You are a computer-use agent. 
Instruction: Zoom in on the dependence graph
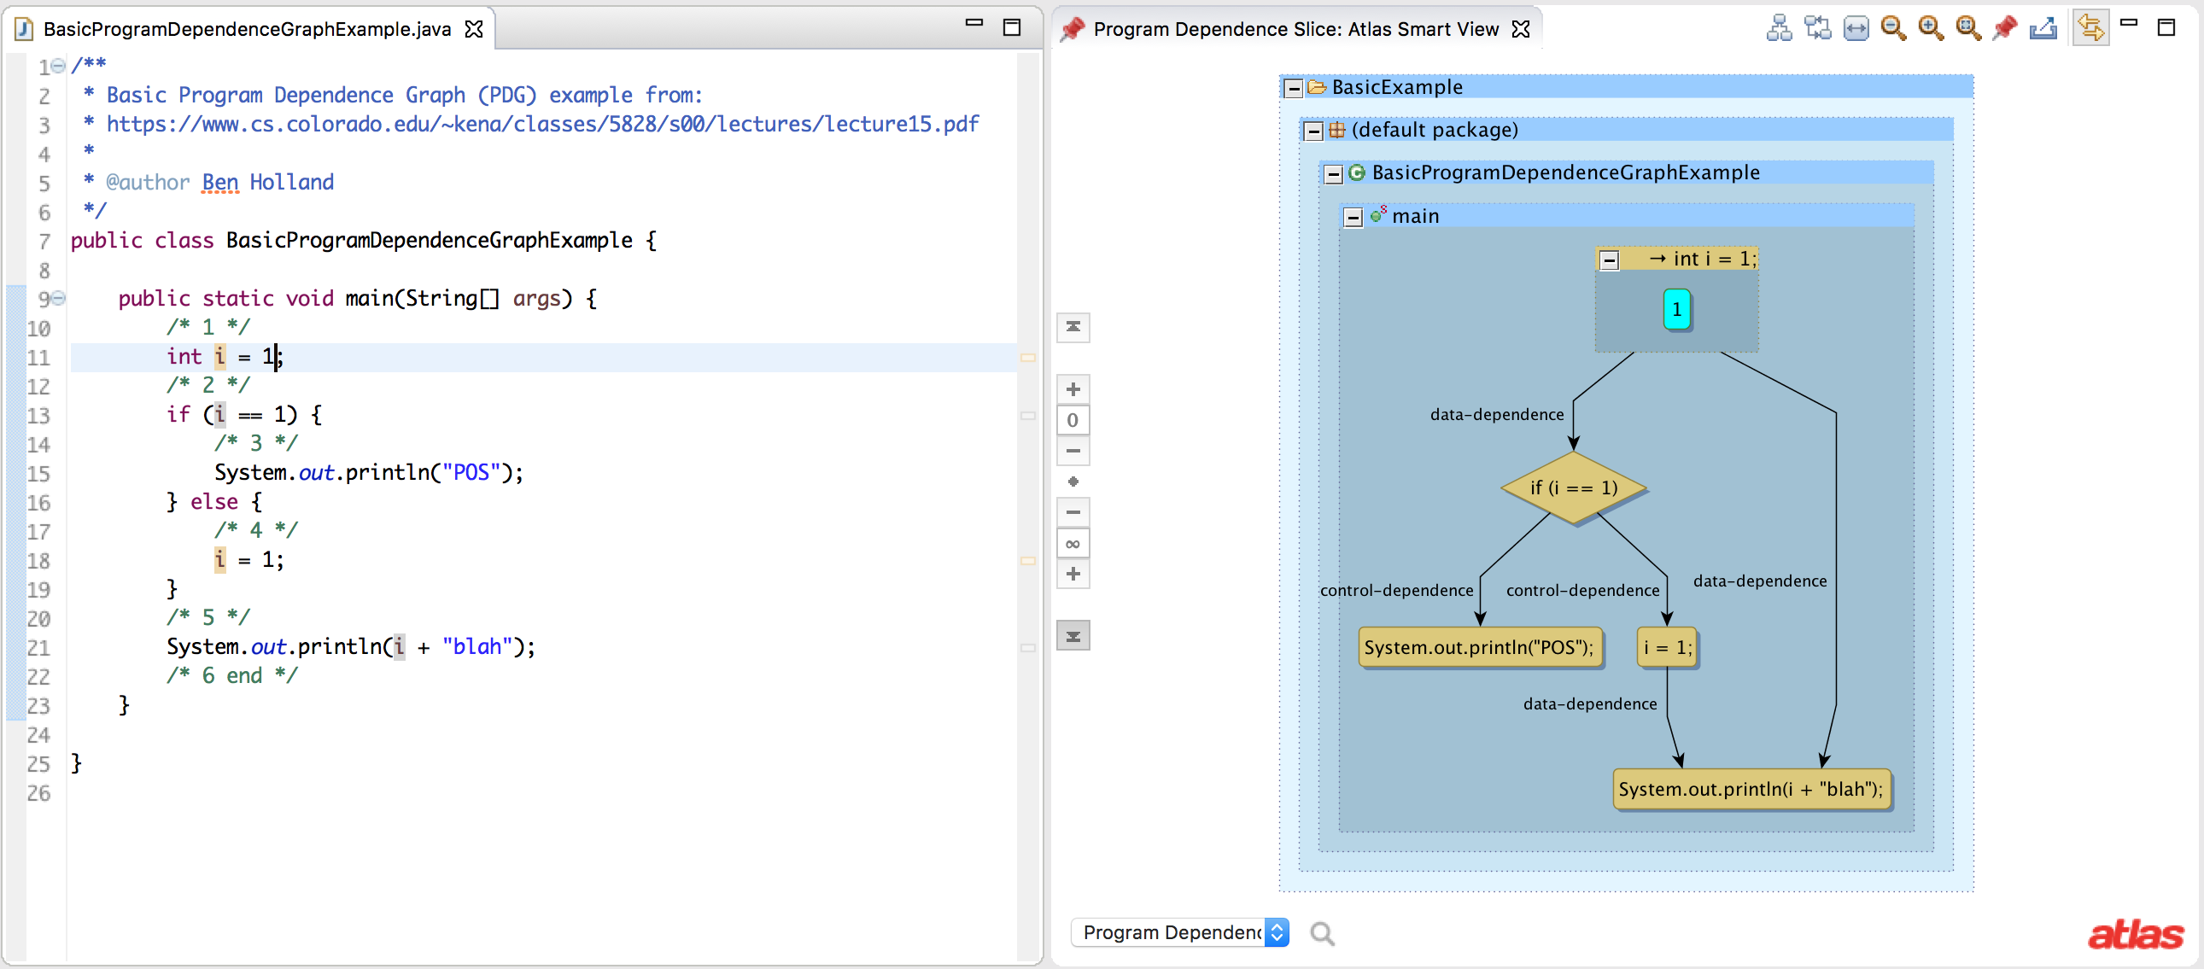click(1931, 28)
